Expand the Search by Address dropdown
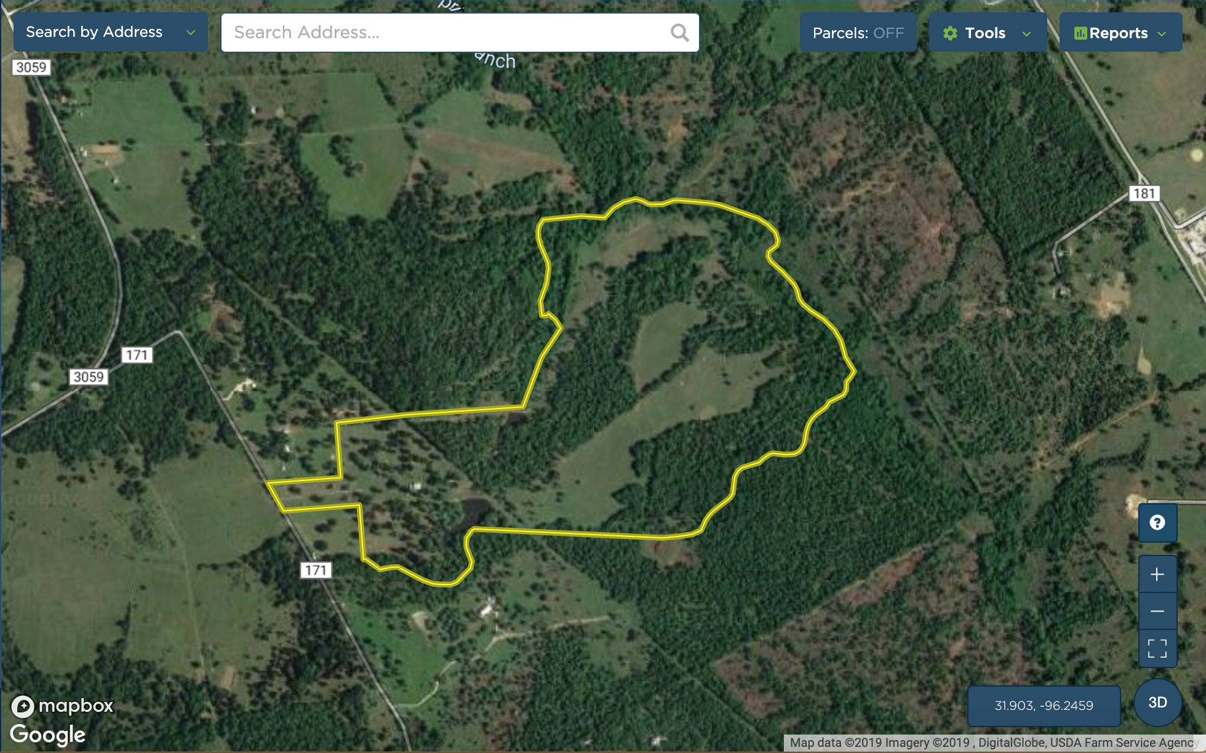The image size is (1206, 753). point(111,32)
